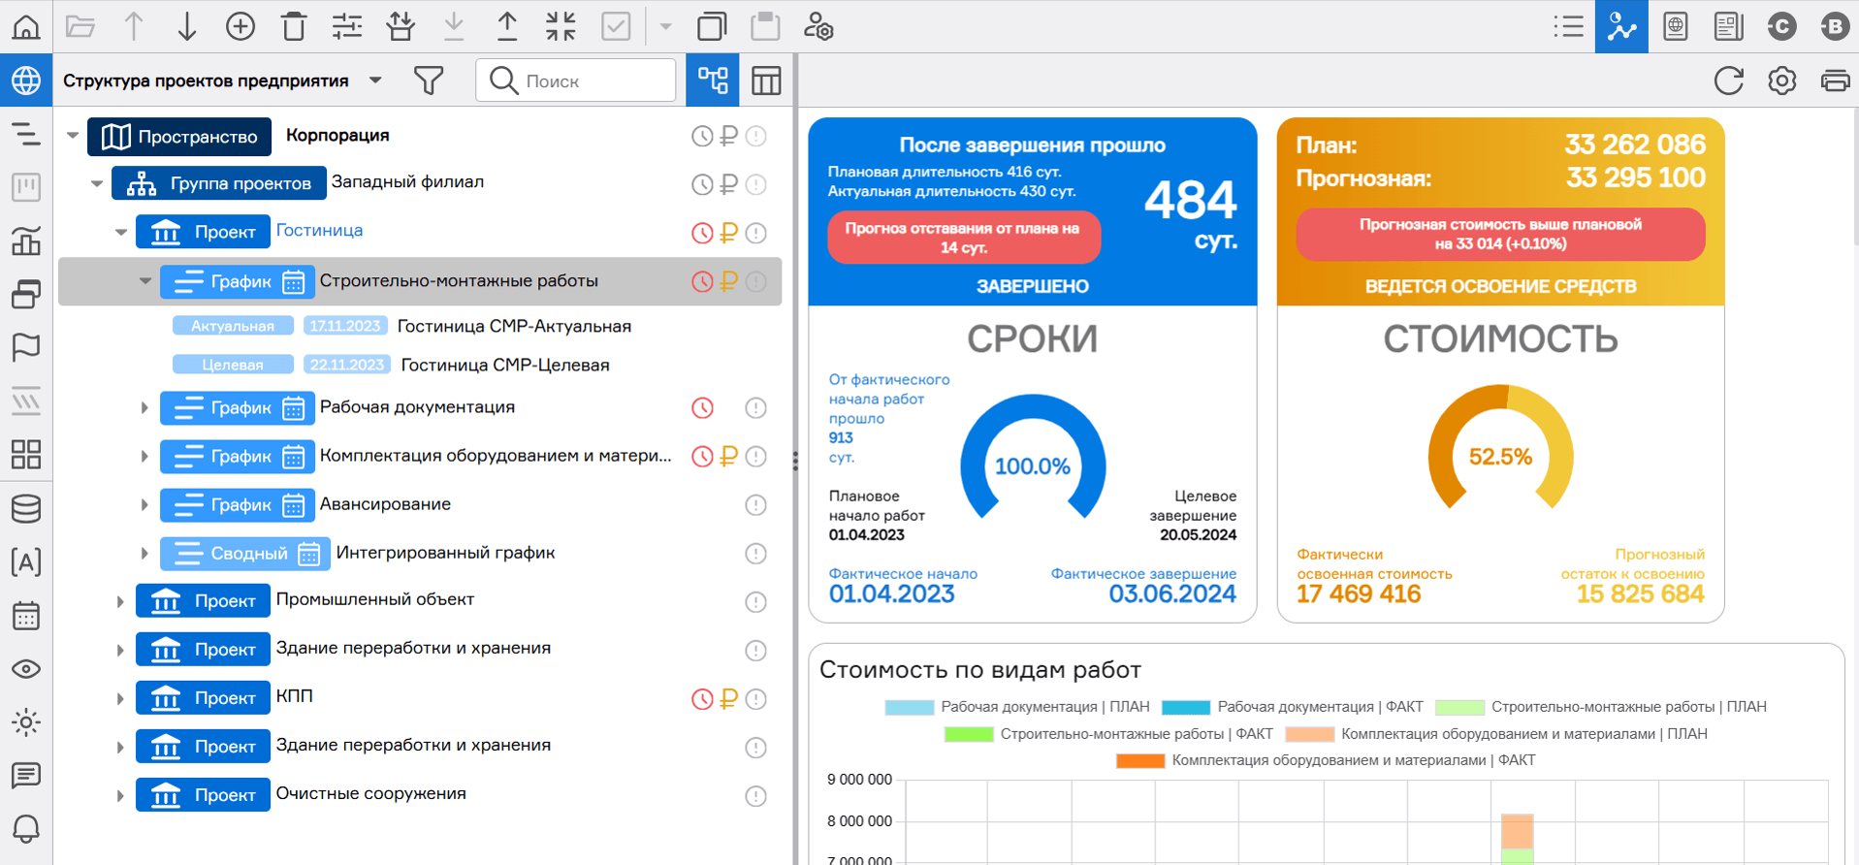Collapse the Западный филиал group

(96, 183)
